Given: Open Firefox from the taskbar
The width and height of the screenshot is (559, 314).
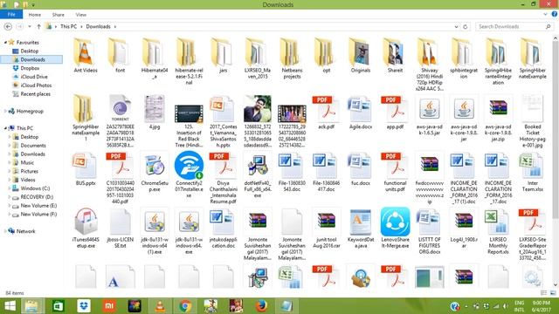Looking at the screenshot, I should [261, 306].
